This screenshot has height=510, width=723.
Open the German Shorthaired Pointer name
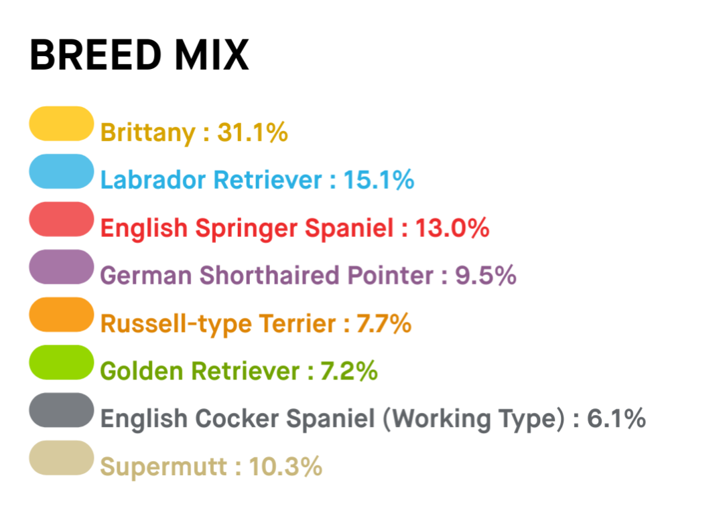click(267, 276)
